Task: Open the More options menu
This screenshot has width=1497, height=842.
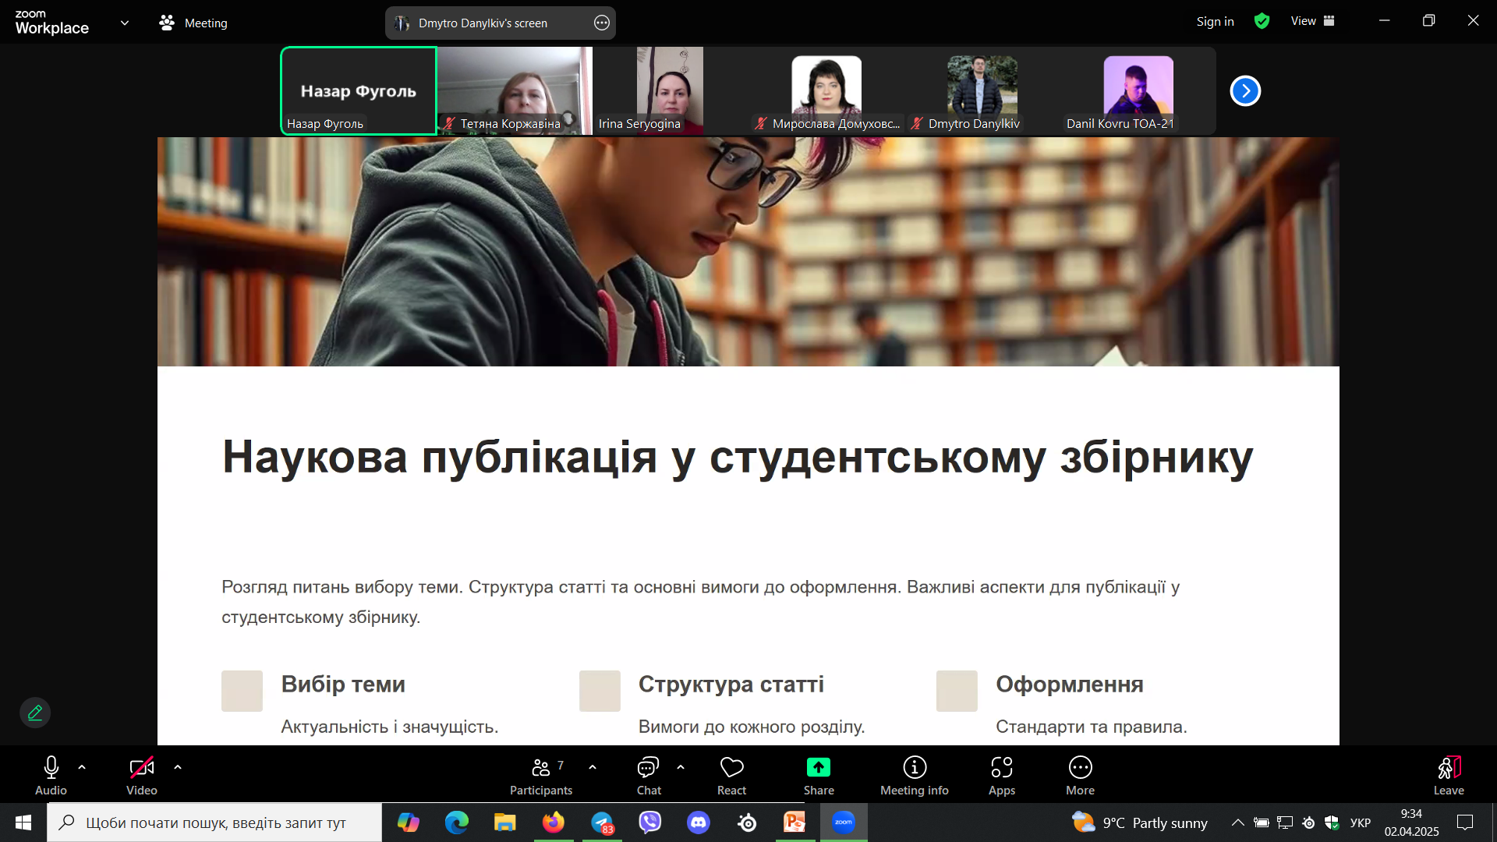Action: coord(1080,776)
